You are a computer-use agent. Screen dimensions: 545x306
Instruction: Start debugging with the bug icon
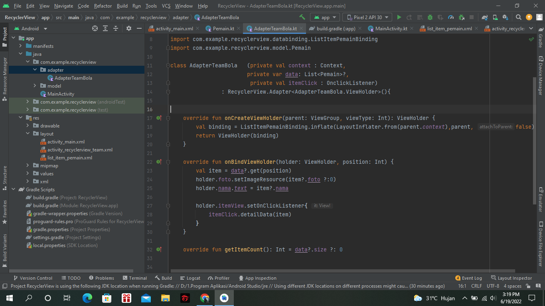pyautogui.click(x=430, y=17)
